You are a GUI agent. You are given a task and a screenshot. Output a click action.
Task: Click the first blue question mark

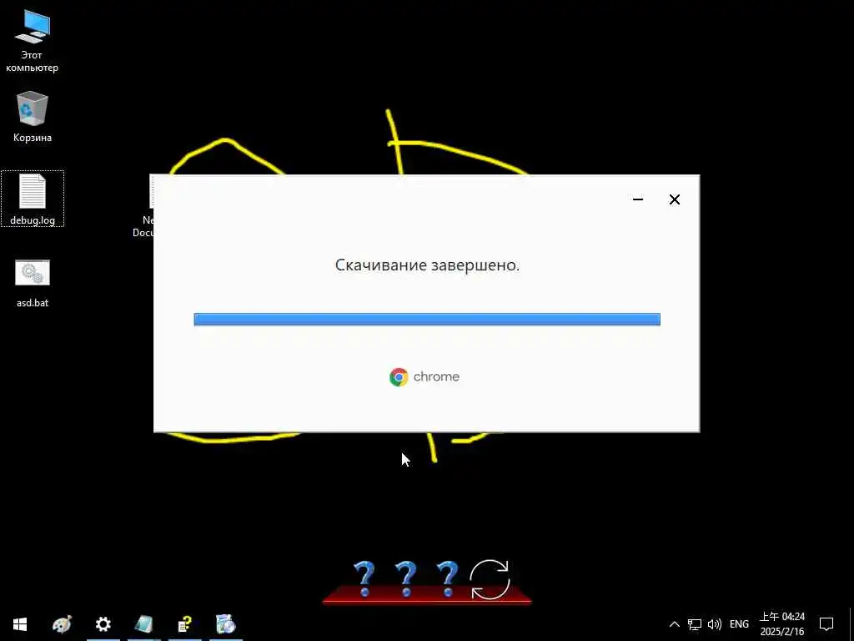click(364, 579)
